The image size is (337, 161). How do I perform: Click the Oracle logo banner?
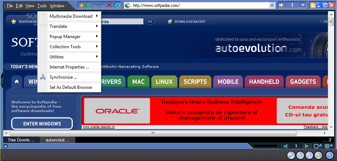pyautogui.click(x=117, y=111)
